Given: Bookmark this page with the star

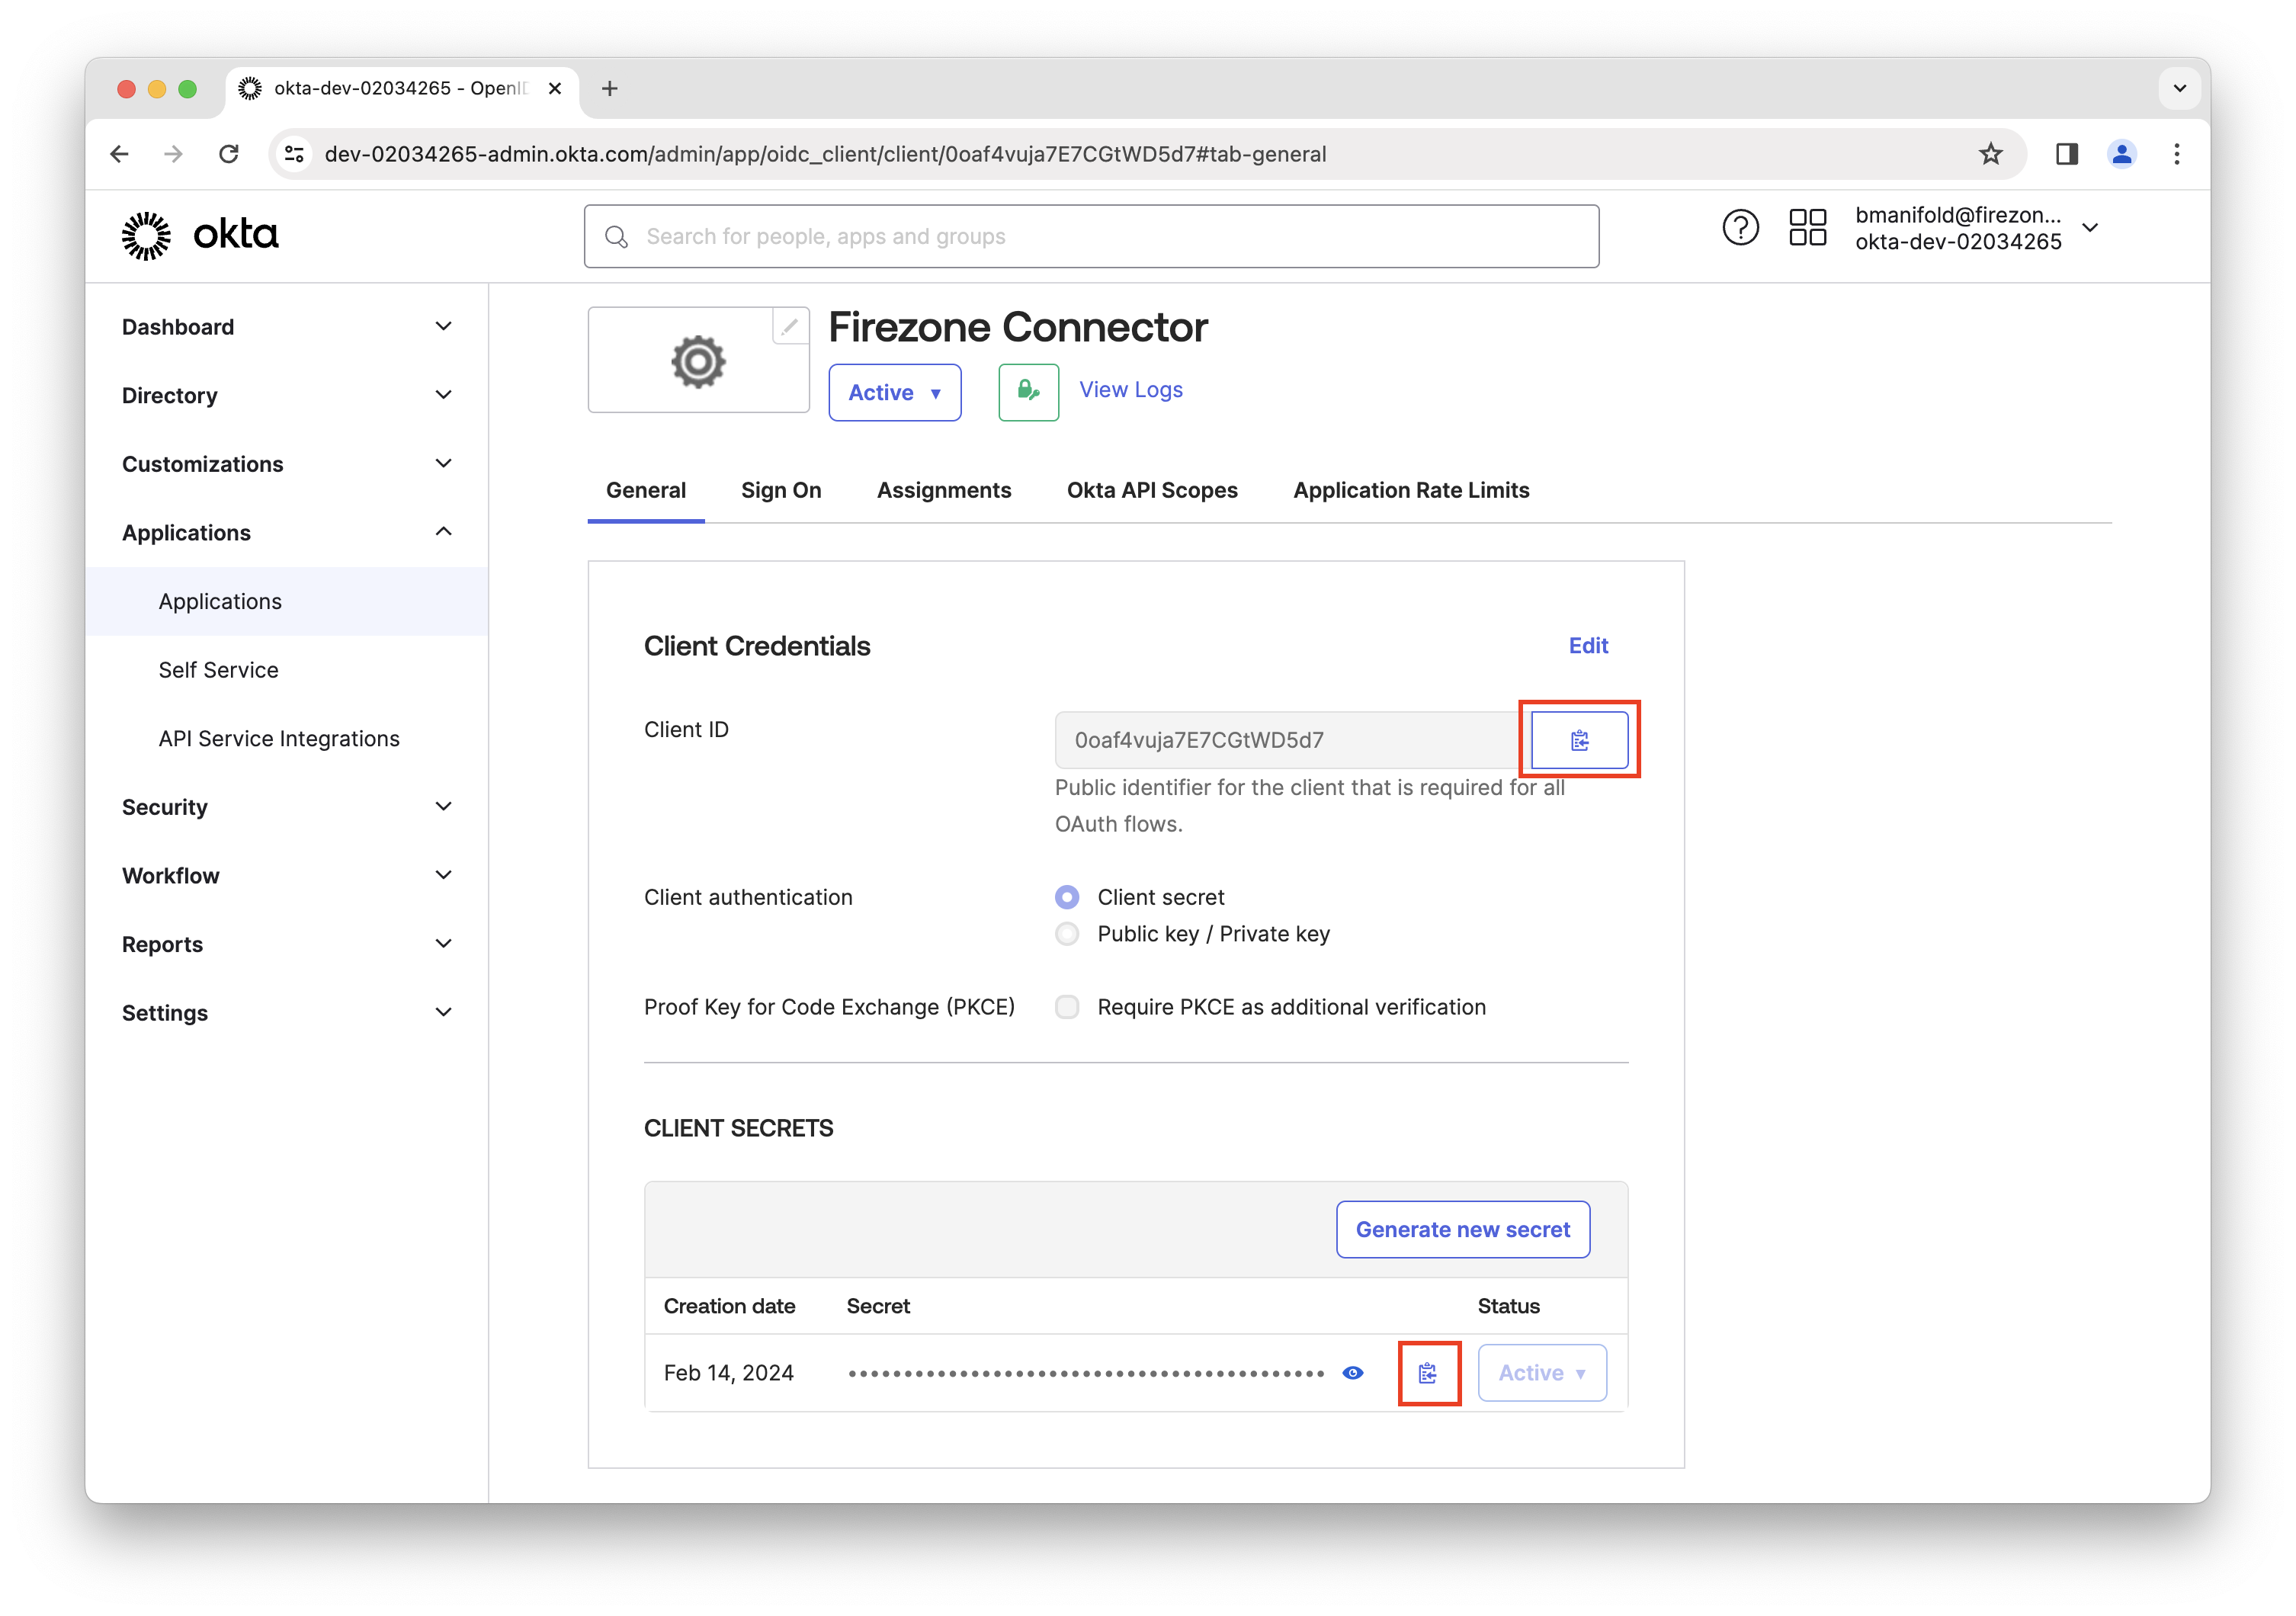Looking at the screenshot, I should click(x=1990, y=154).
